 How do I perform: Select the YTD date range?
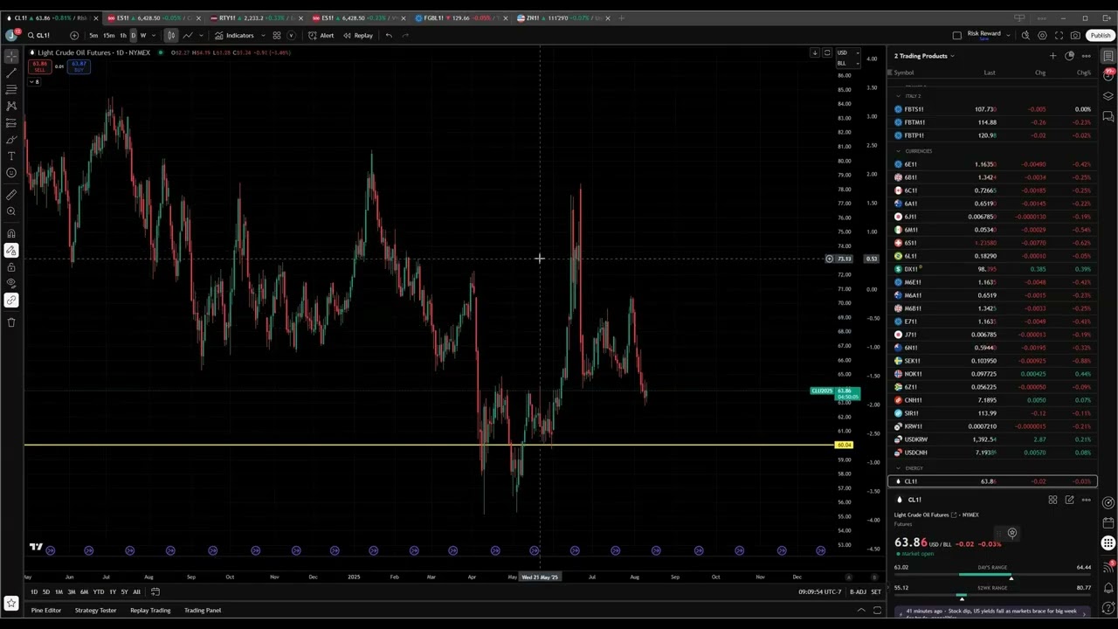coord(99,592)
